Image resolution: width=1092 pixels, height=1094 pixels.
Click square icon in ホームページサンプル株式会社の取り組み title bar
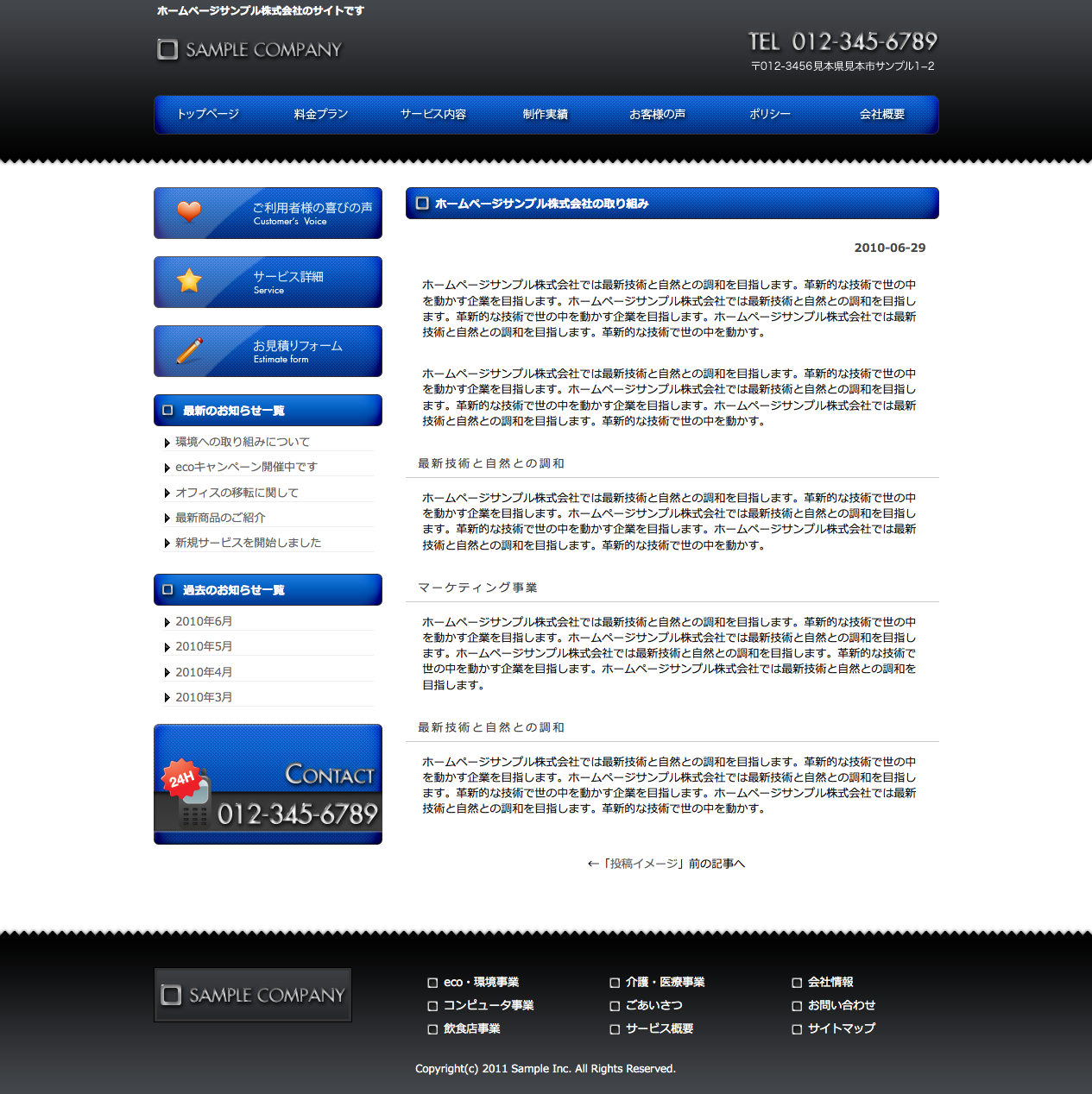pyautogui.click(x=422, y=204)
